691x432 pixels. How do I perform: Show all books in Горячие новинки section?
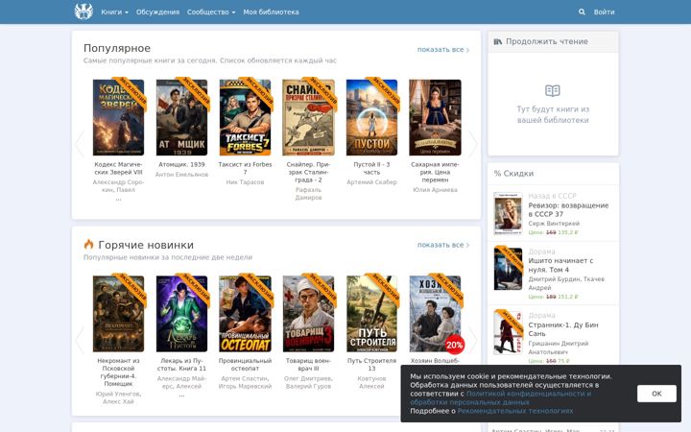pos(443,245)
